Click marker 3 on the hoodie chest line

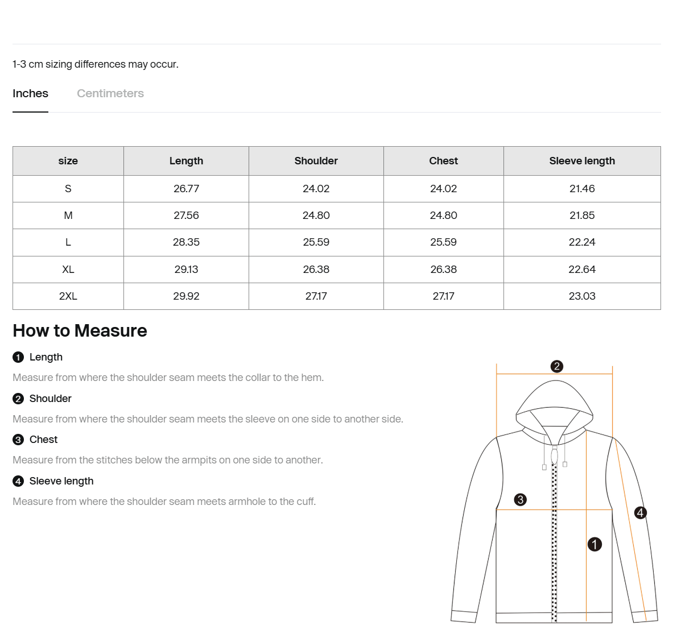click(x=520, y=499)
